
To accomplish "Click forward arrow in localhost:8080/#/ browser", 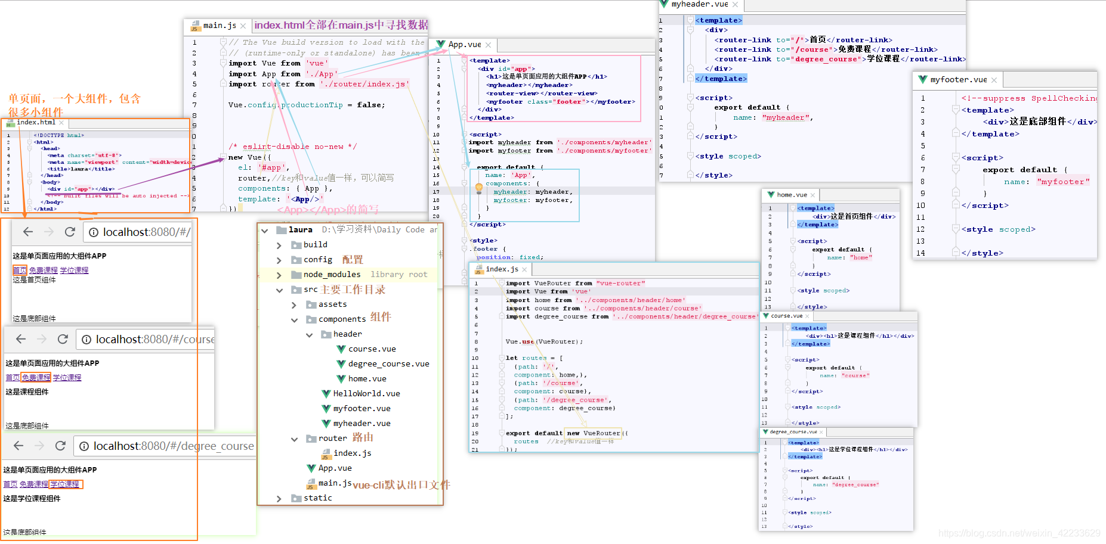I will coord(49,232).
